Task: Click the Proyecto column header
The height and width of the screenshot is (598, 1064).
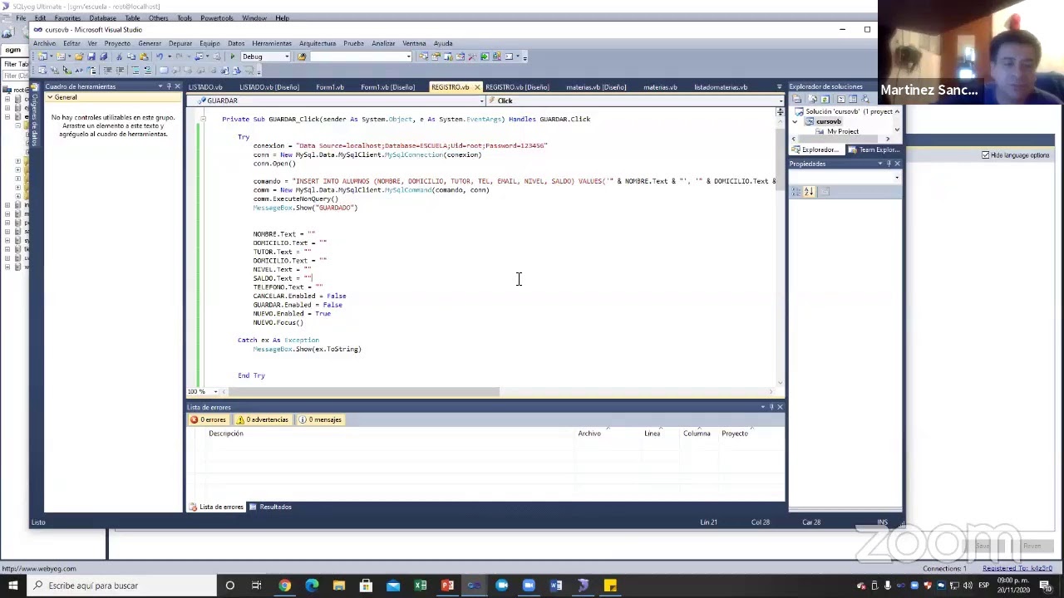Action: click(x=735, y=434)
